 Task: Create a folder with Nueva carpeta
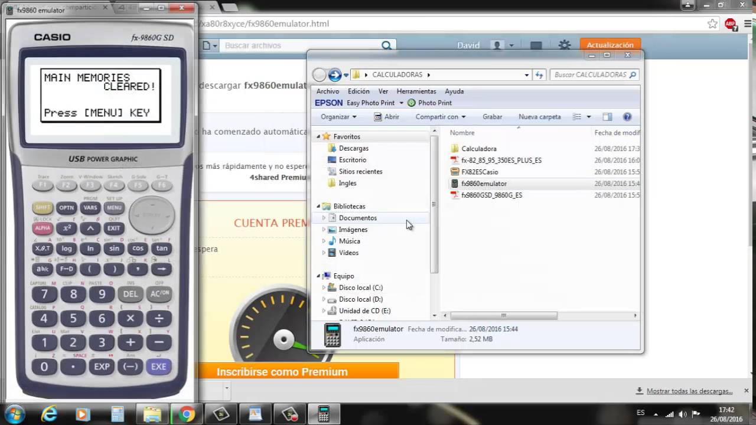click(540, 117)
